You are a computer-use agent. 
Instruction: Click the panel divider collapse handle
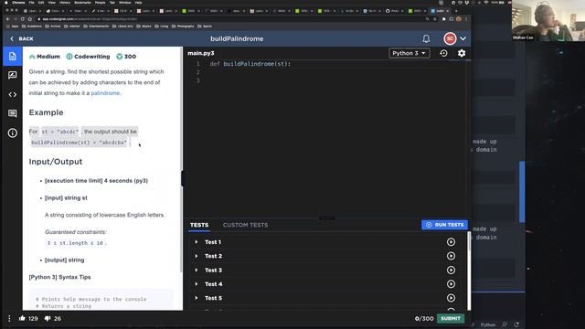183,178
